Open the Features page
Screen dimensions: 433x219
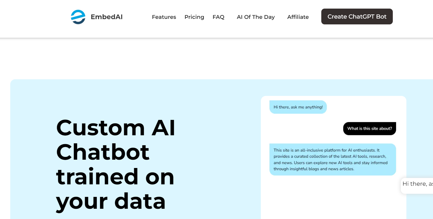[164, 17]
